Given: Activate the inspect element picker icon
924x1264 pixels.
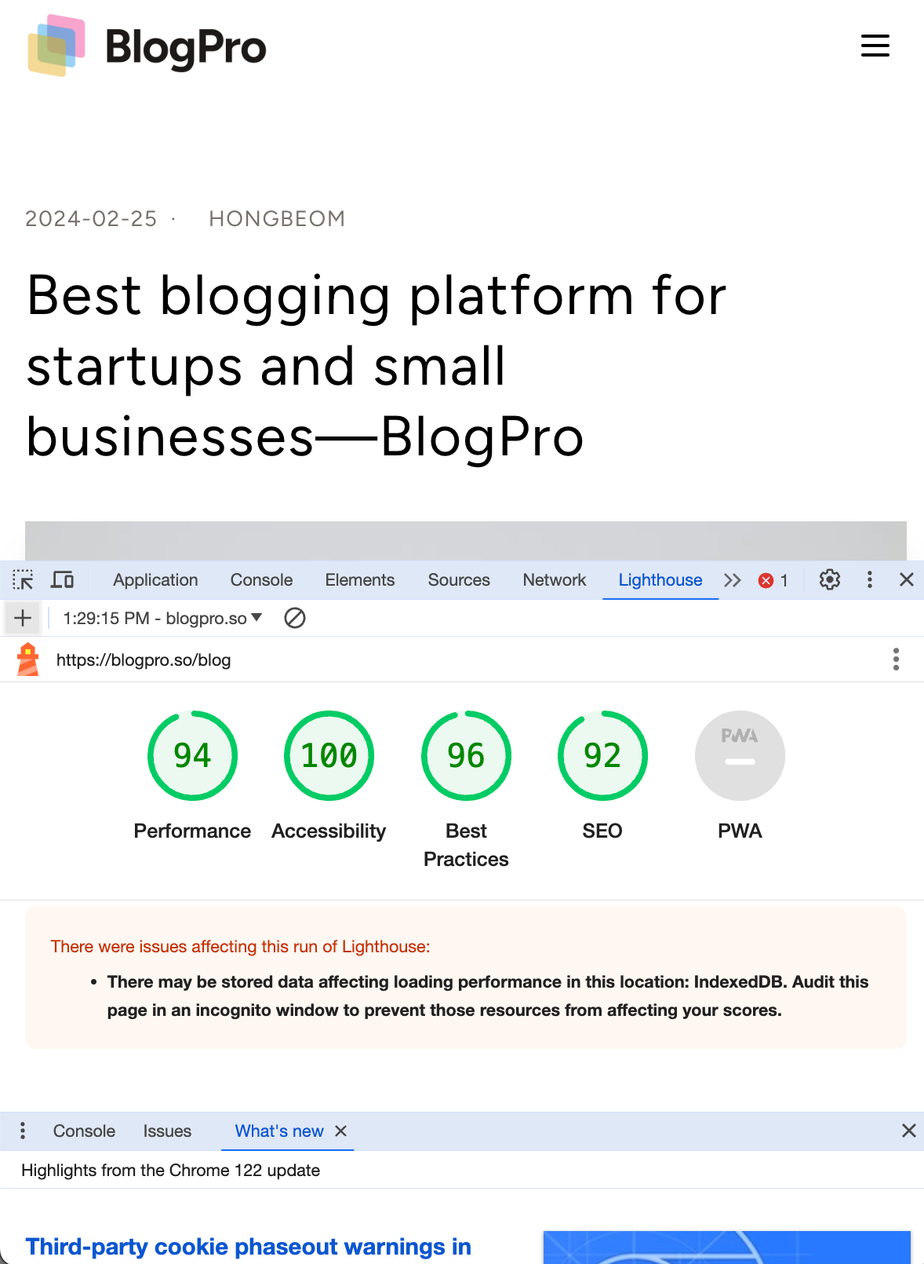Looking at the screenshot, I should click(24, 580).
